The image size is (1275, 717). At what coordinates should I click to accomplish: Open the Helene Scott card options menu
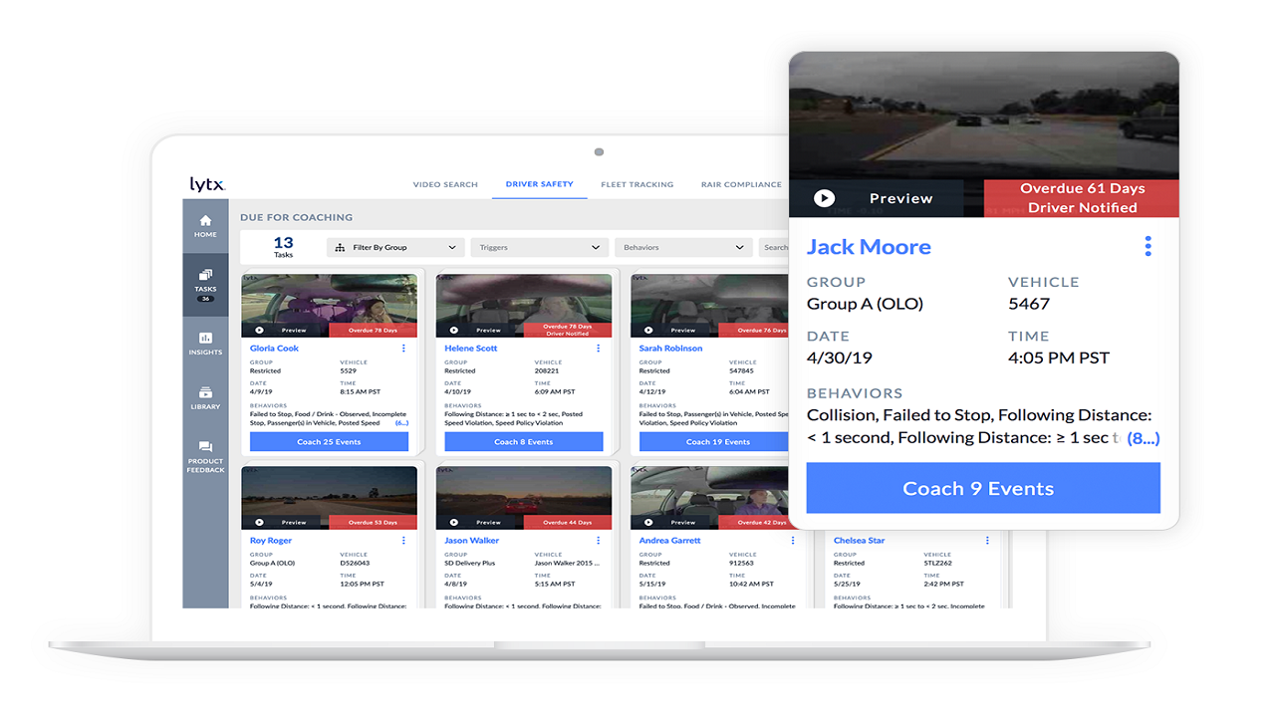599,349
